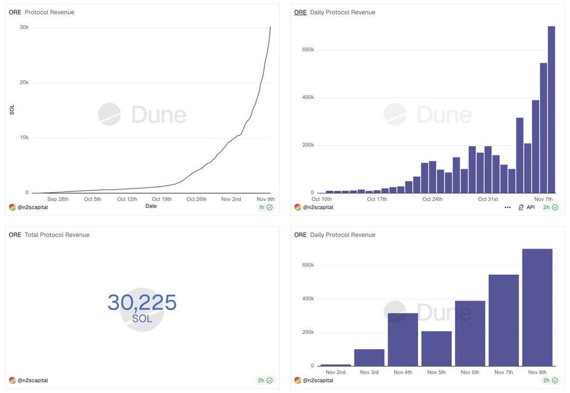Screen dimensions: 570x393
Task: Click the n2scapital avatar under the bottom-right bar chart
Action: pyautogui.click(x=298, y=380)
